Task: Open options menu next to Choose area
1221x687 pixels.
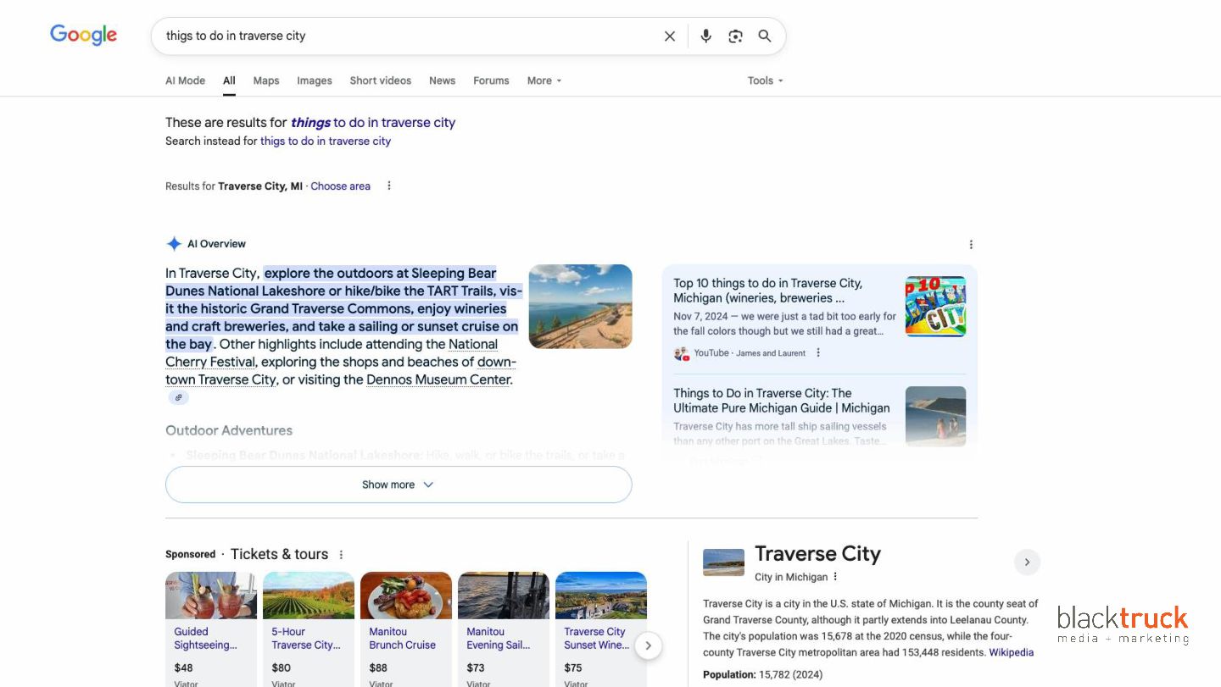Action: click(389, 186)
